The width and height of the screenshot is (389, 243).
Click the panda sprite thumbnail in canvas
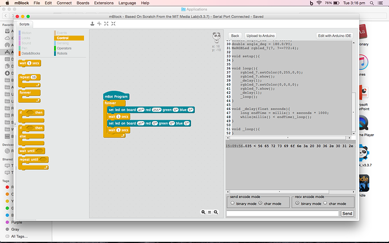coord(216,37)
